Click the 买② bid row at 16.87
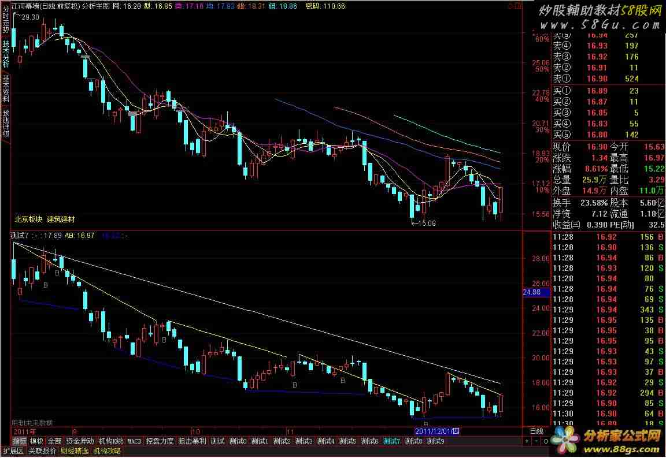Viewport: 666px width, 458px height. (608, 102)
